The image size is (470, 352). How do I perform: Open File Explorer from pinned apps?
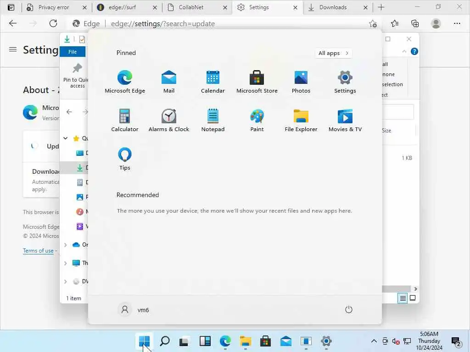(x=301, y=120)
